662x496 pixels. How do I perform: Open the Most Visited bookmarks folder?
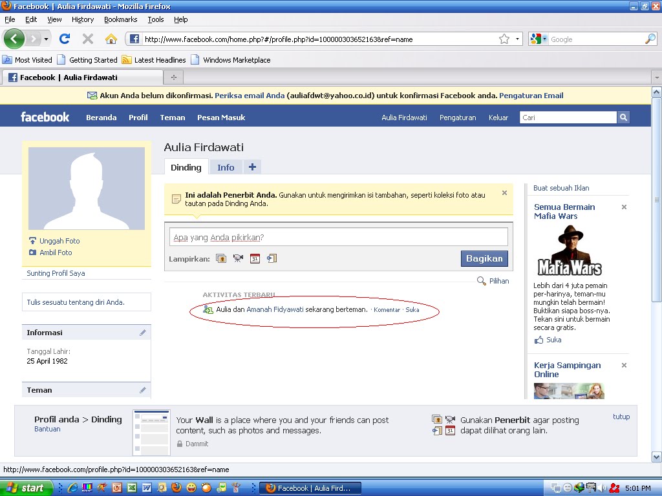(27, 60)
